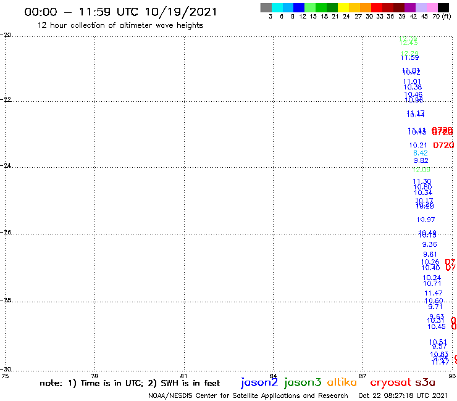This screenshot has width=457, height=401.
Task: Click the 's3a' satellite label
Action: pyautogui.click(x=425, y=382)
